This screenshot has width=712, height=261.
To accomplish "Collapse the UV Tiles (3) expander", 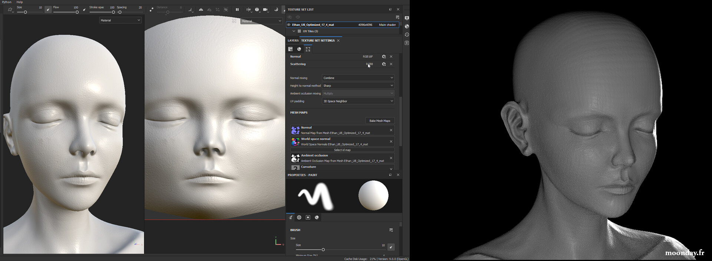I will click(294, 31).
